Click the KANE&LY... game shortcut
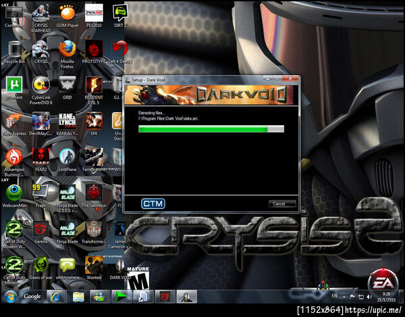This screenshot has width=405, height=317. 67,124
